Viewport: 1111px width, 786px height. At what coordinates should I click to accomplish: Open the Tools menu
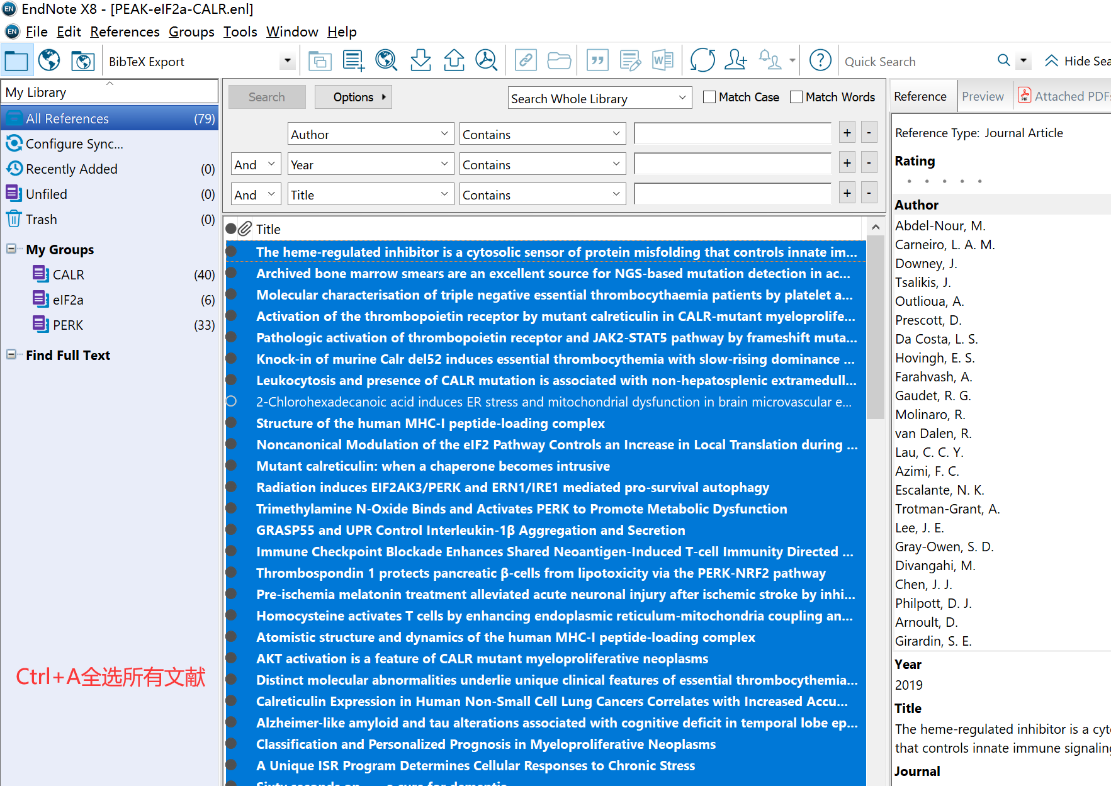coord(240,31)
